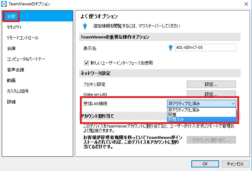Choose 非アクティブ化済み from the dropdown list

(202, 110)
